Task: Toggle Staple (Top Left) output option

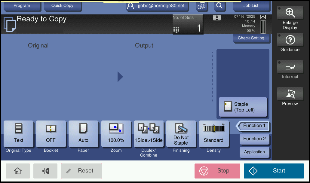Action: click(243, 107)
